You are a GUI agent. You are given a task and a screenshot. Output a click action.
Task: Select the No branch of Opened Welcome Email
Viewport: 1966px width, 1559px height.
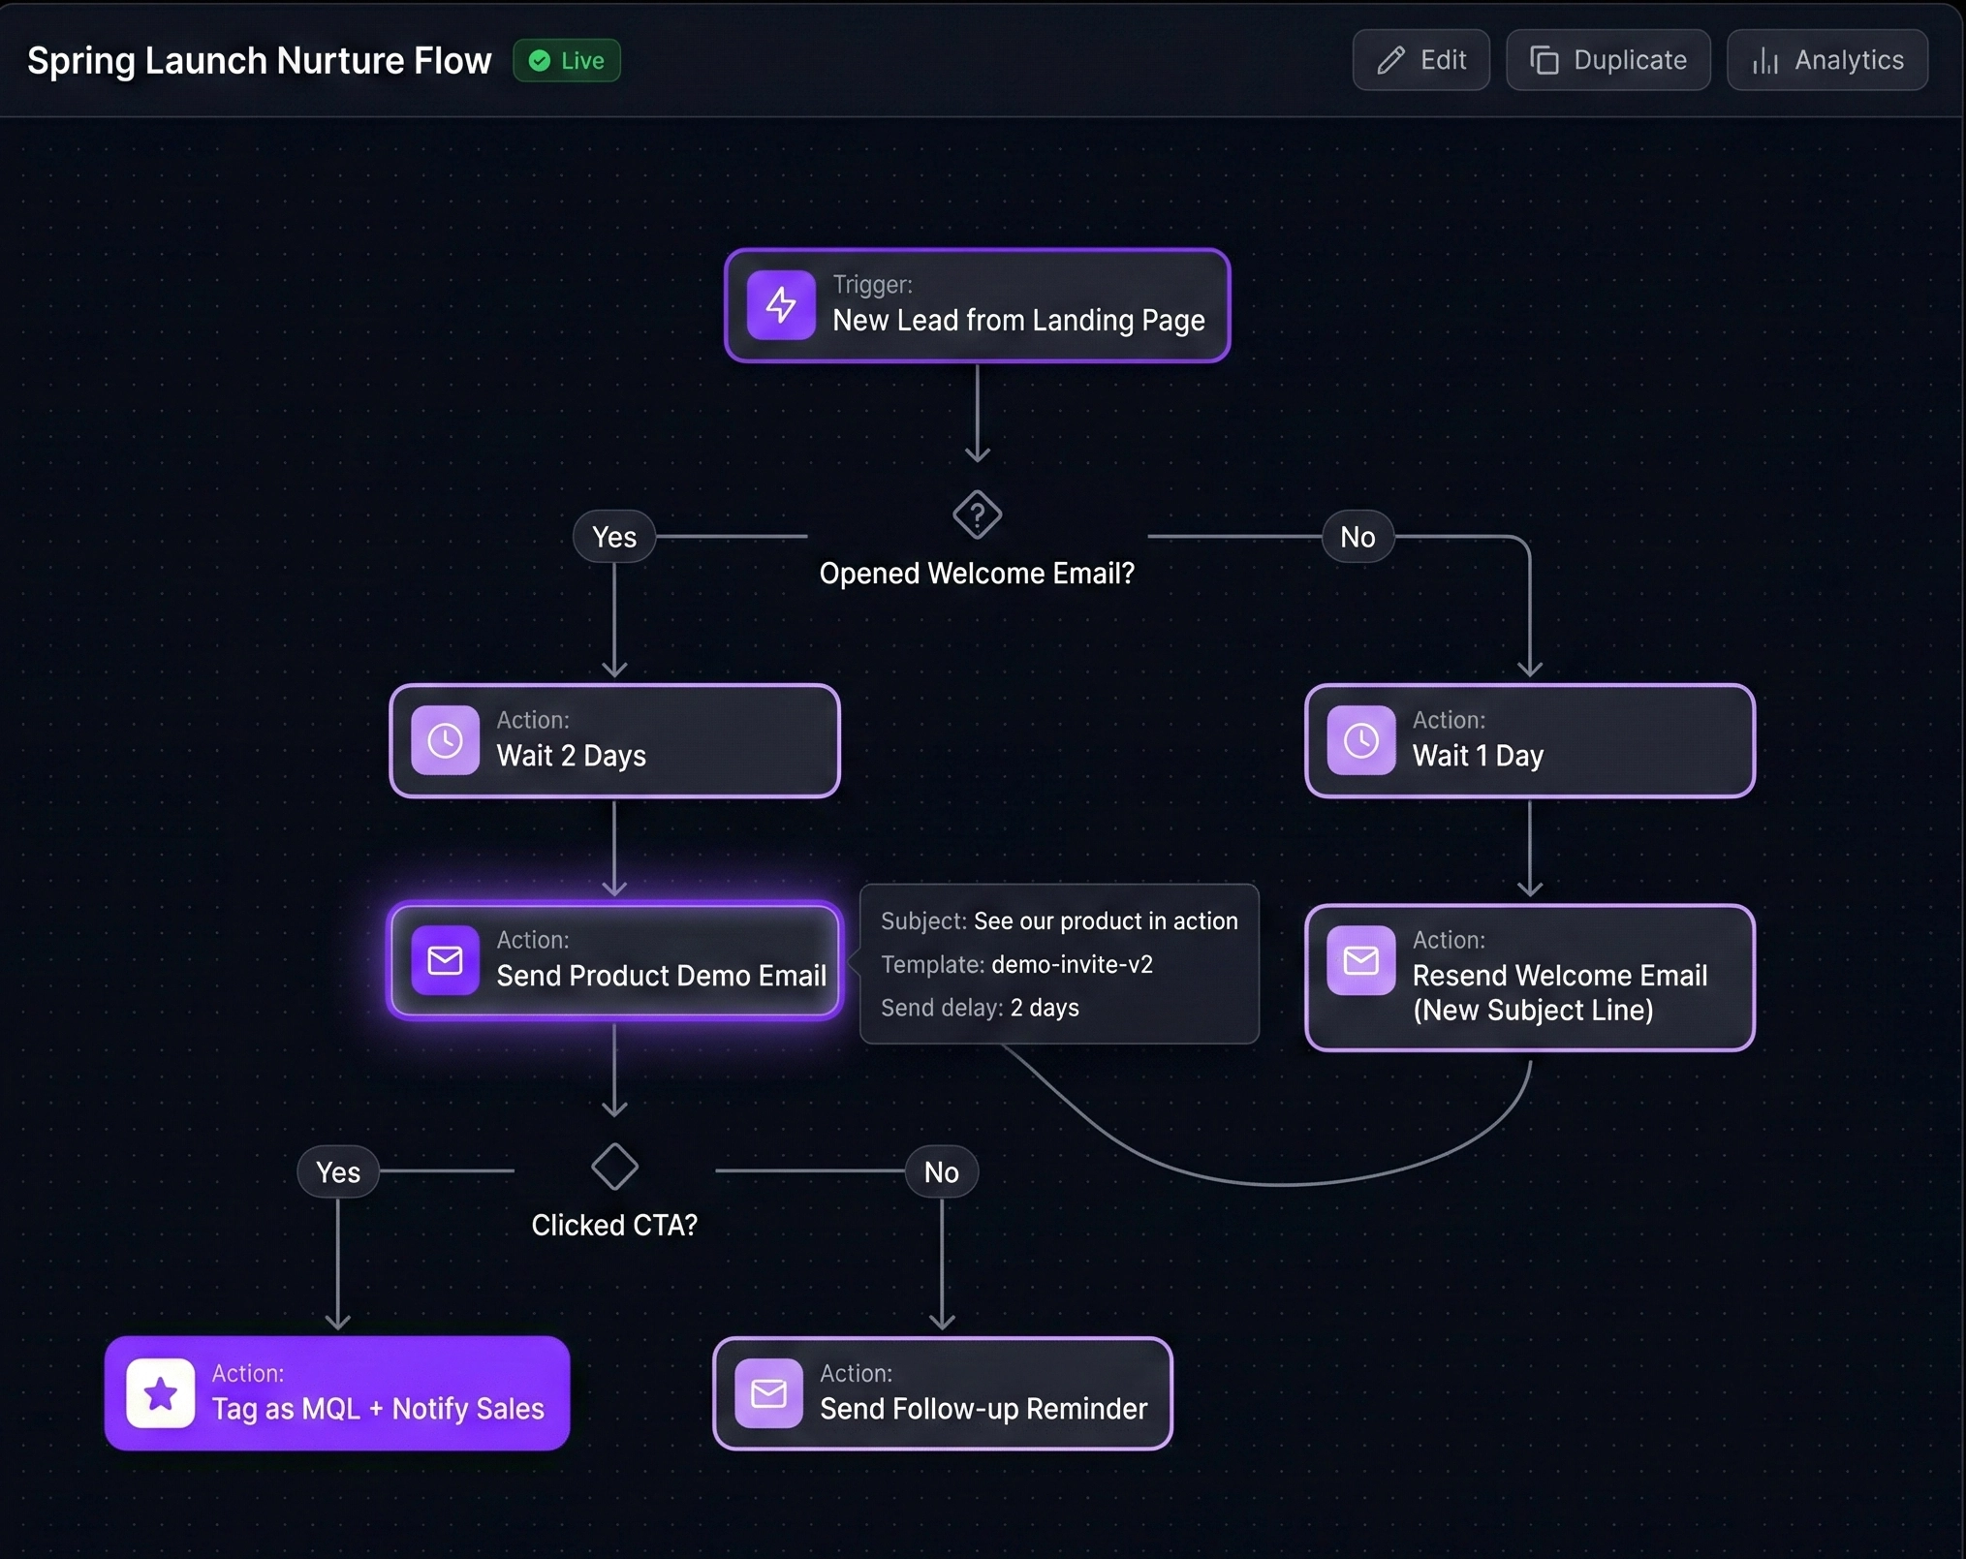coord(1357,537)
